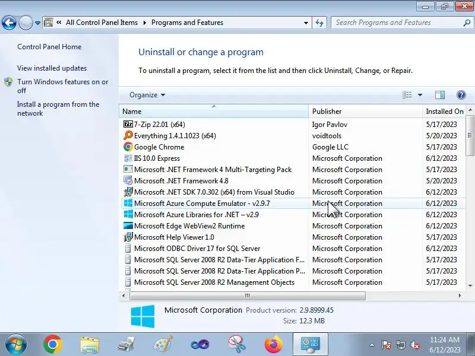This screenshot has height=356, width=475.
Task: Click the vertical scrollbar thumb
Action: (470, 135)
